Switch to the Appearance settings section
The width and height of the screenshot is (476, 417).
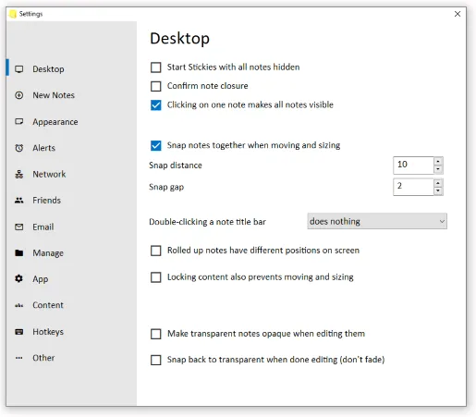[x=55, y=122]
